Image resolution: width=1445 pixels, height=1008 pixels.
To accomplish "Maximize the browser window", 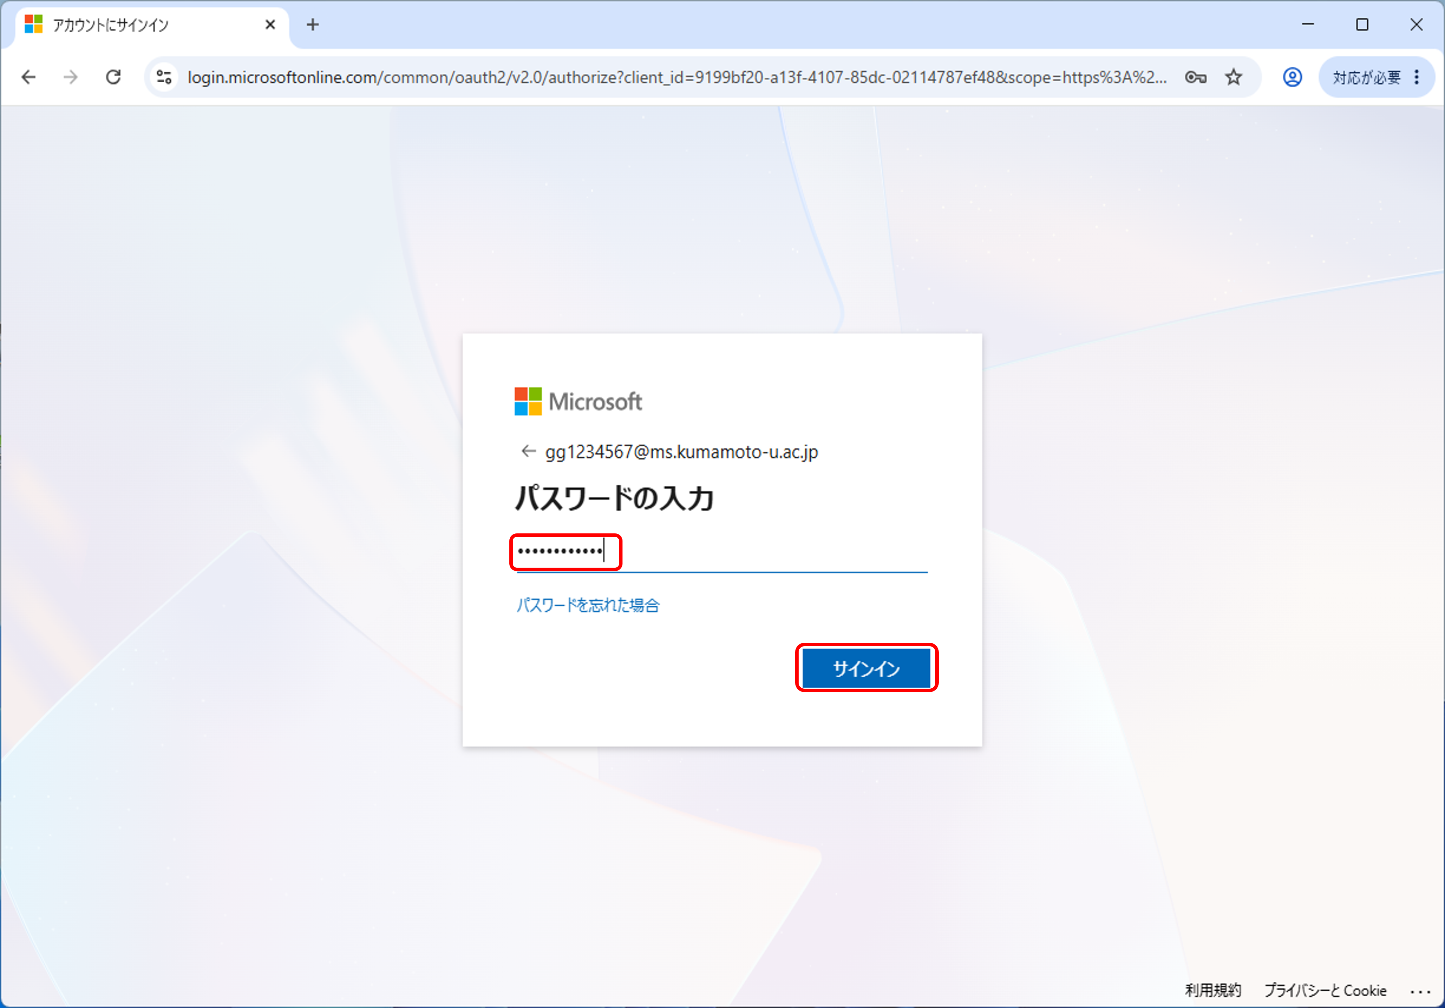I will click(1362, 25).
